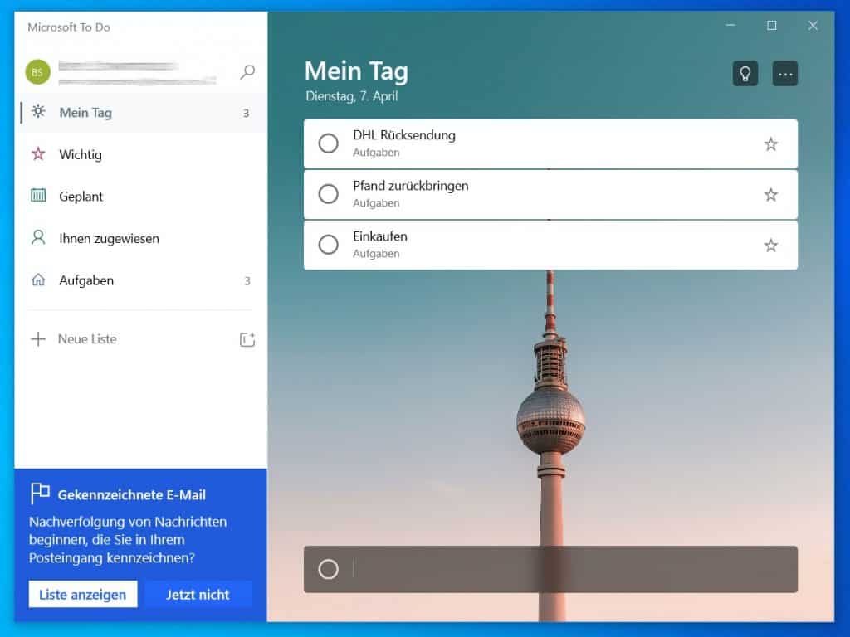Click the lightbulb suggestions icon
The width and height of the screenshot is (850, 637).
pos(745,74)
